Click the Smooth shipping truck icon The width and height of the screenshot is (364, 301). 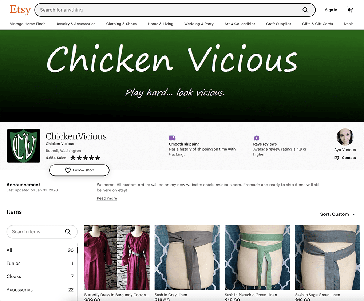click(172, 138)
